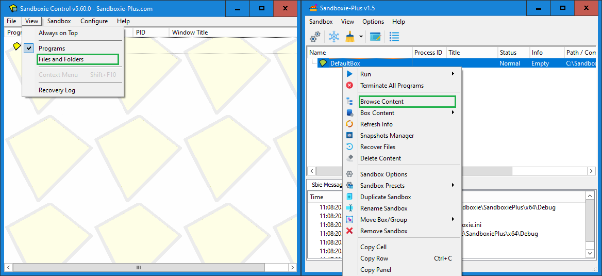The height and width of the screenshot is (276, 602).
Task: Click the snowflake icon in the toolbar
Action: click(x=334, y=37)
